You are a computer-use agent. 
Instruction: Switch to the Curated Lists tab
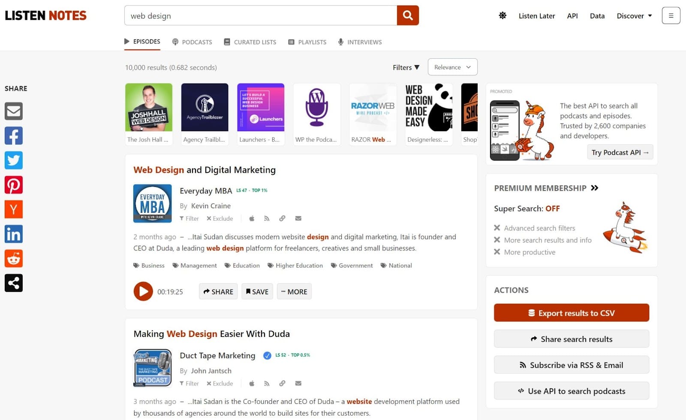[x=250, y=42]
